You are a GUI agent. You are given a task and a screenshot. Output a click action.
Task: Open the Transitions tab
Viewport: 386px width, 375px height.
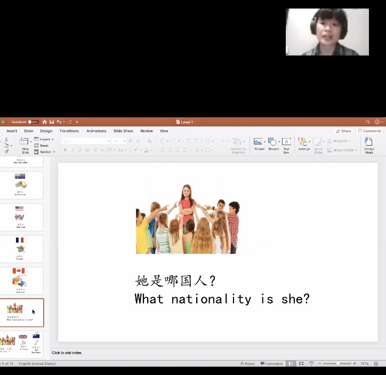click(69, 131)
